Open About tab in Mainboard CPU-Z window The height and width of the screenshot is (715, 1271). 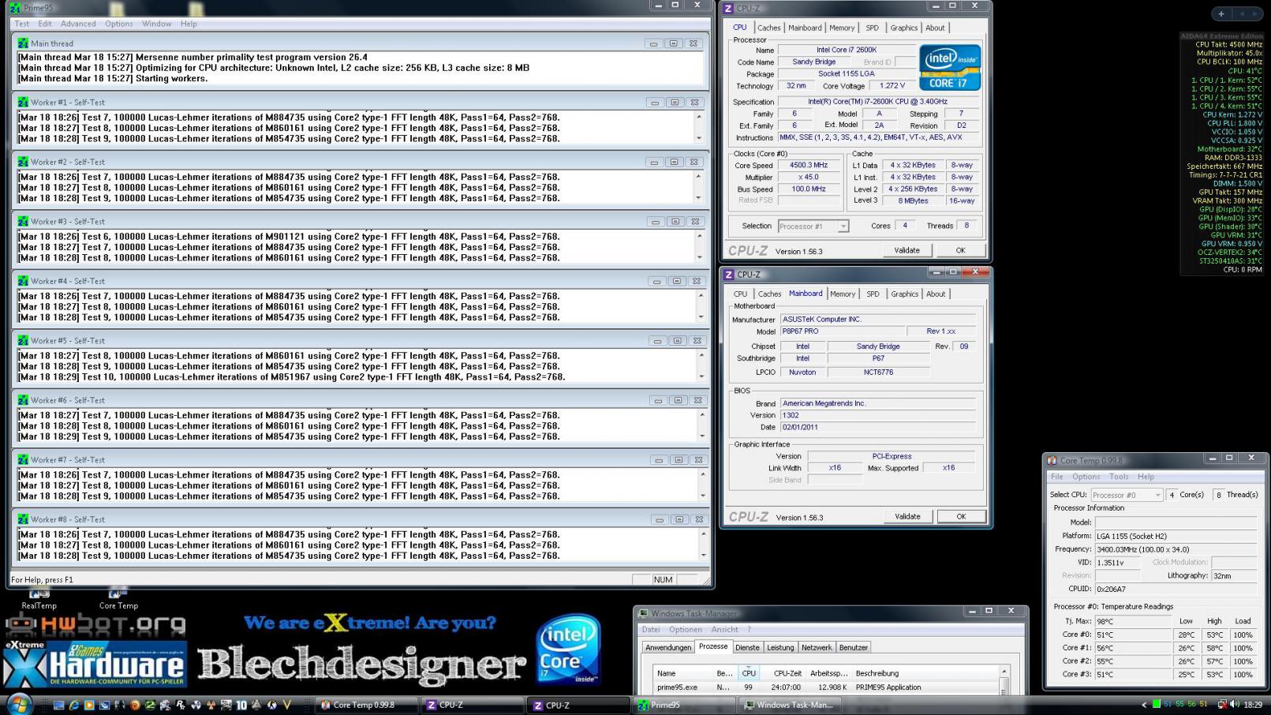[936, 294]
